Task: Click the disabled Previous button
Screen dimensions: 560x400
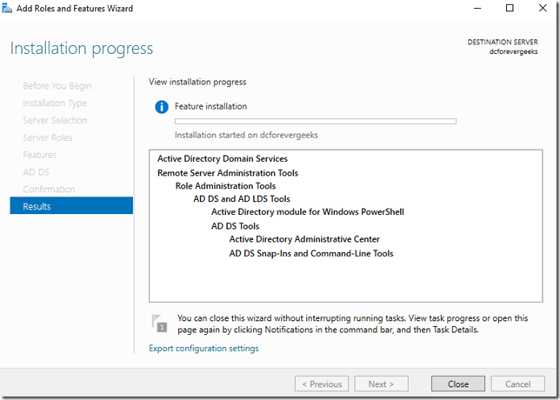Action: coord(322,383)
